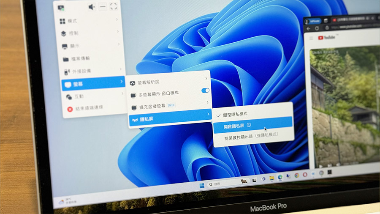Open Microsoft Edge from the taskbar

point(280,177)
